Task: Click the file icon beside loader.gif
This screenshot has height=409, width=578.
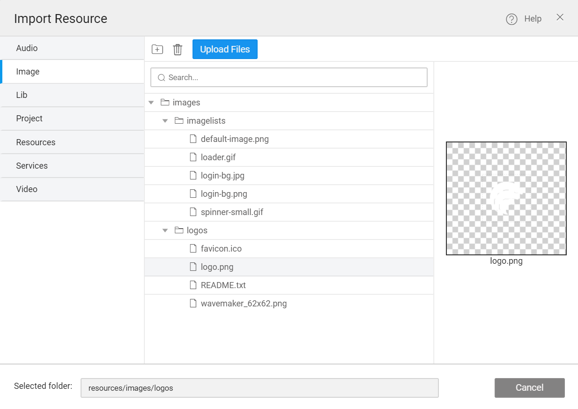Action: coord(193,157)
